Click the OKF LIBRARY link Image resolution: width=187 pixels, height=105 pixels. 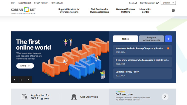57,3
